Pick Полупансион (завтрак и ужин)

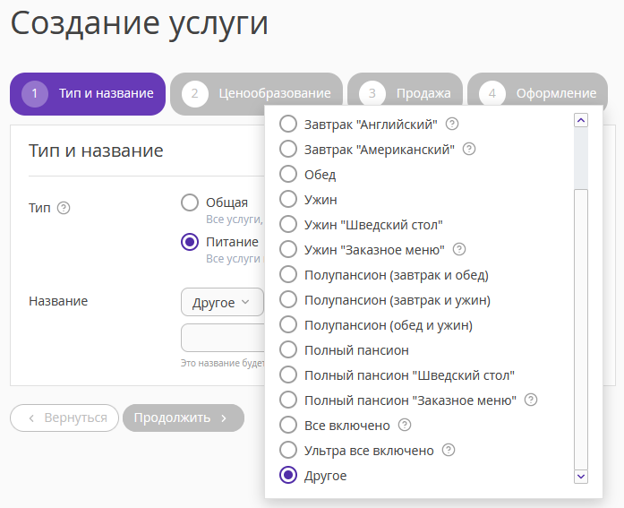pos(288,299)
